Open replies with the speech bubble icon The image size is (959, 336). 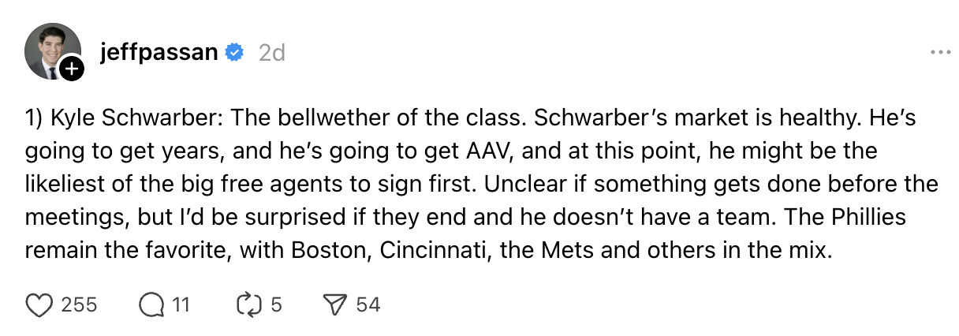[x=150, y=304]
